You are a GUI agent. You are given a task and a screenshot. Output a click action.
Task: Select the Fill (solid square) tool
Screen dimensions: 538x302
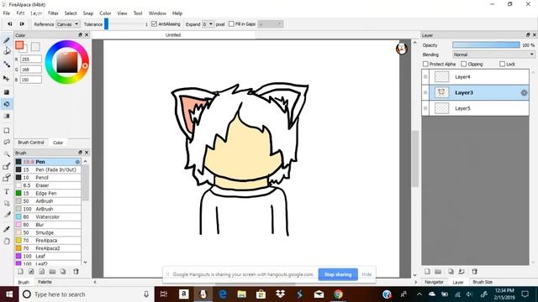tap(7, 92)
